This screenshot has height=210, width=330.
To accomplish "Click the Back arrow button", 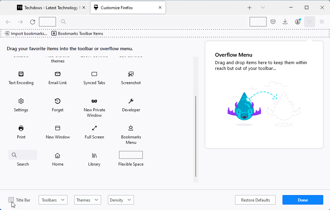I will coord(8,22).
